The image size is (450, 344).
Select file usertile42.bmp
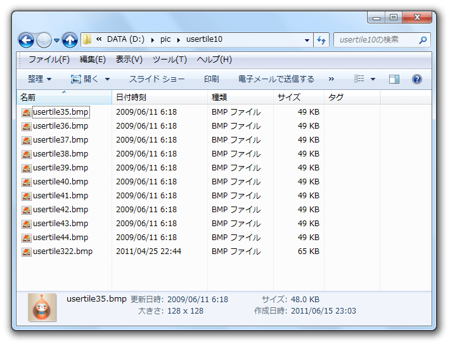click(61, 210)
